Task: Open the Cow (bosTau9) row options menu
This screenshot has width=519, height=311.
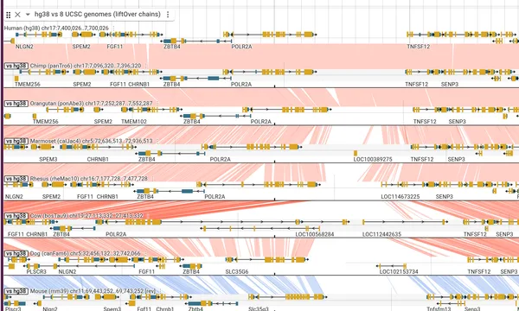Action: pos(148,216)
